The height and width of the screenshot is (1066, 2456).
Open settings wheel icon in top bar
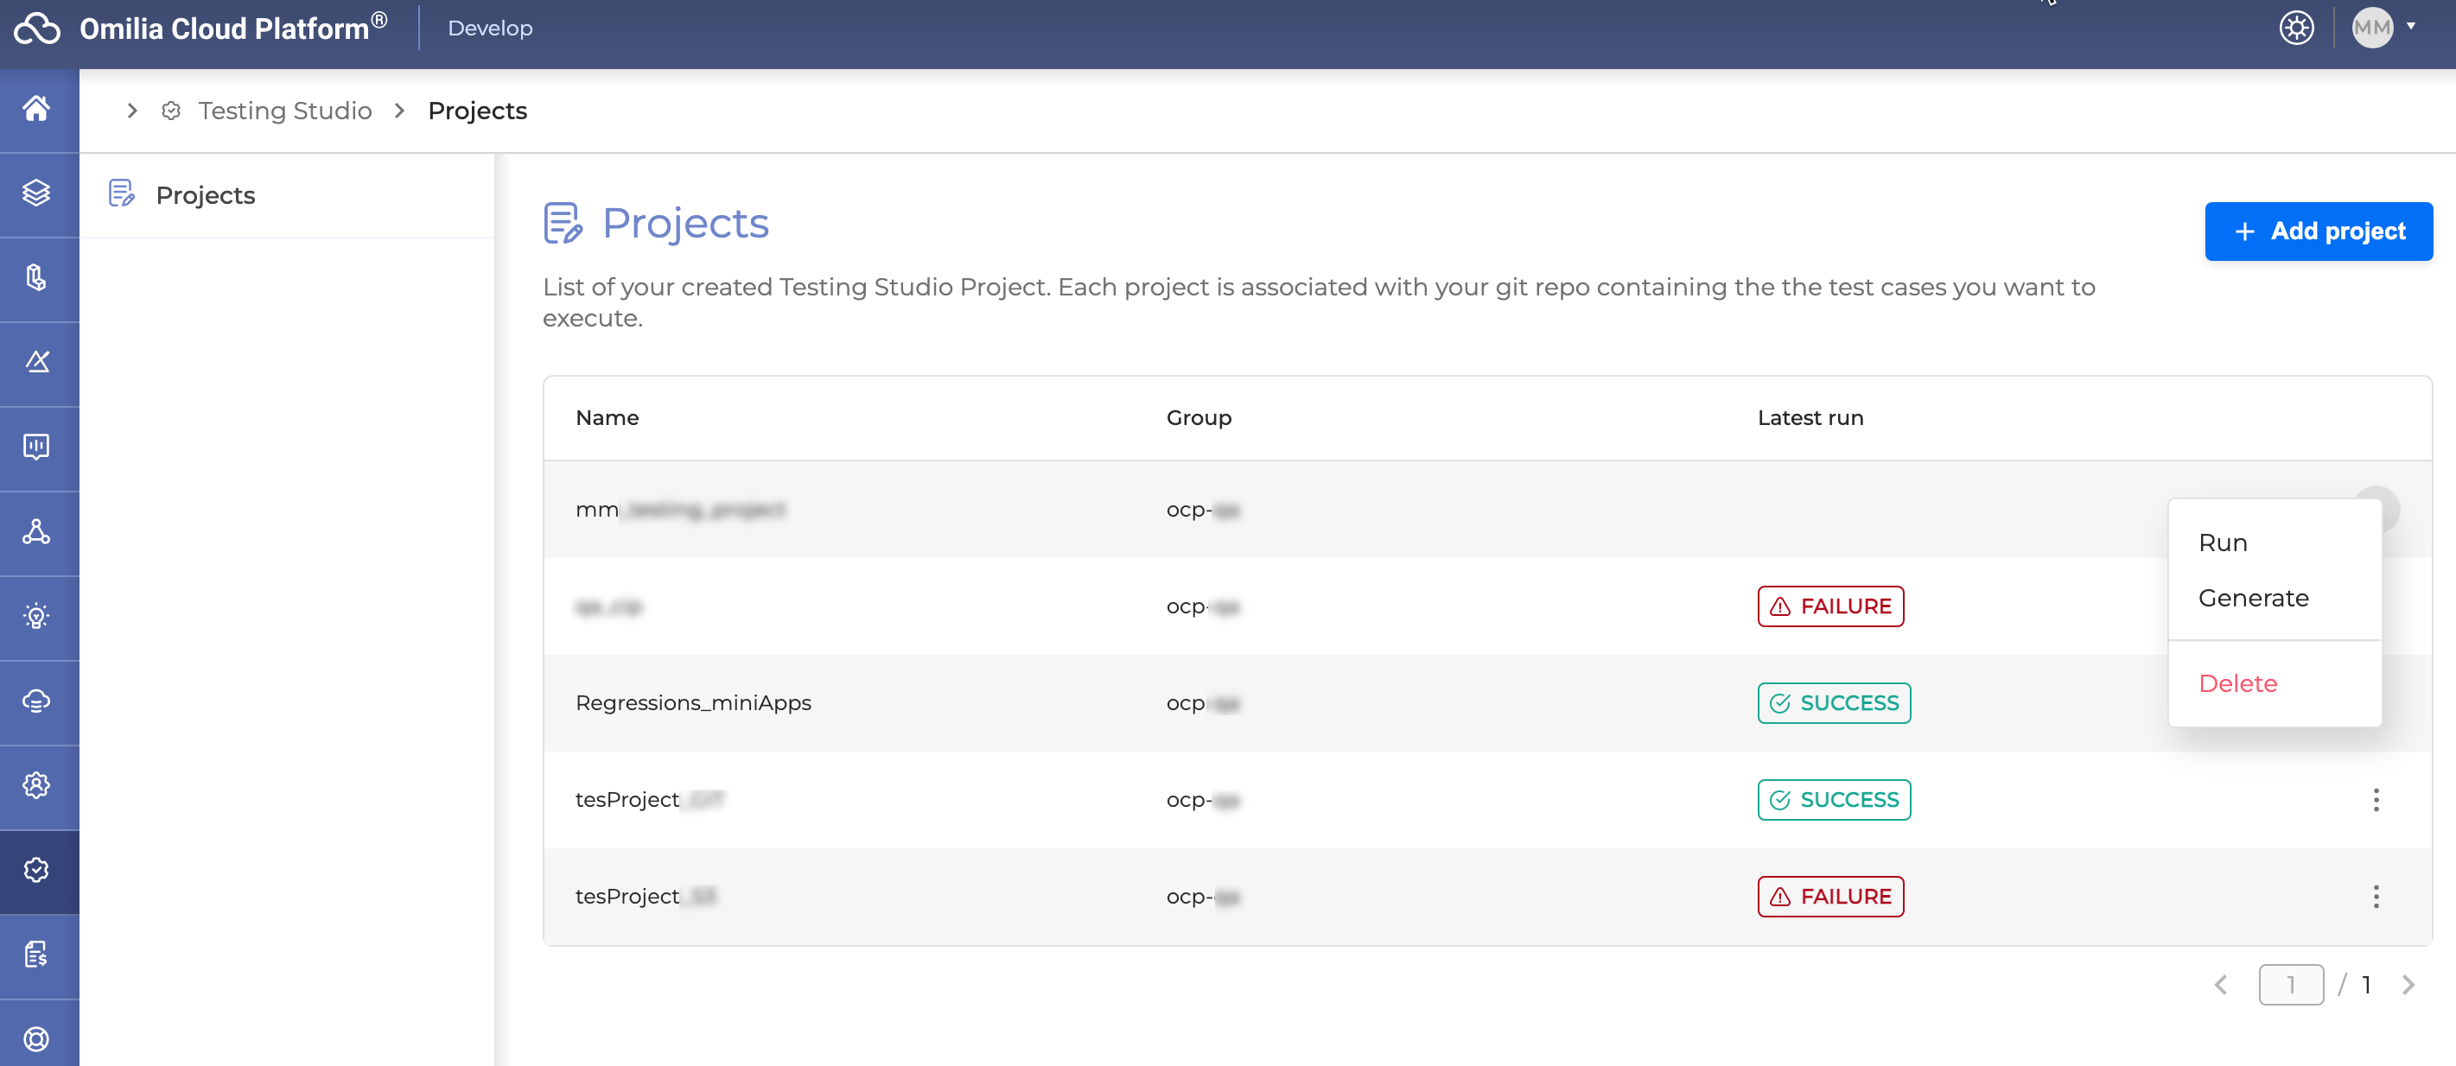(2296, 28)
